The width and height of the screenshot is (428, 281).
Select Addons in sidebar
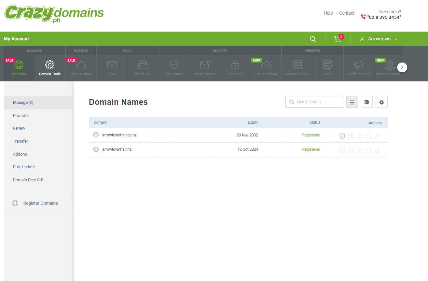20,154
